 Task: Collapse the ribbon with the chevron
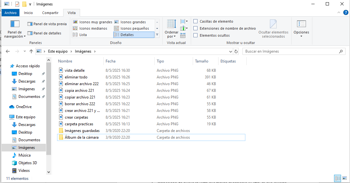click(339, 13)
